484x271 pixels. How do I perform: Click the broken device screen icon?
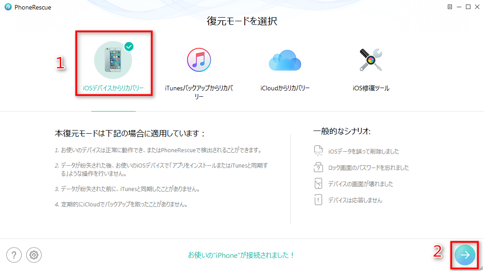(318, 183)
